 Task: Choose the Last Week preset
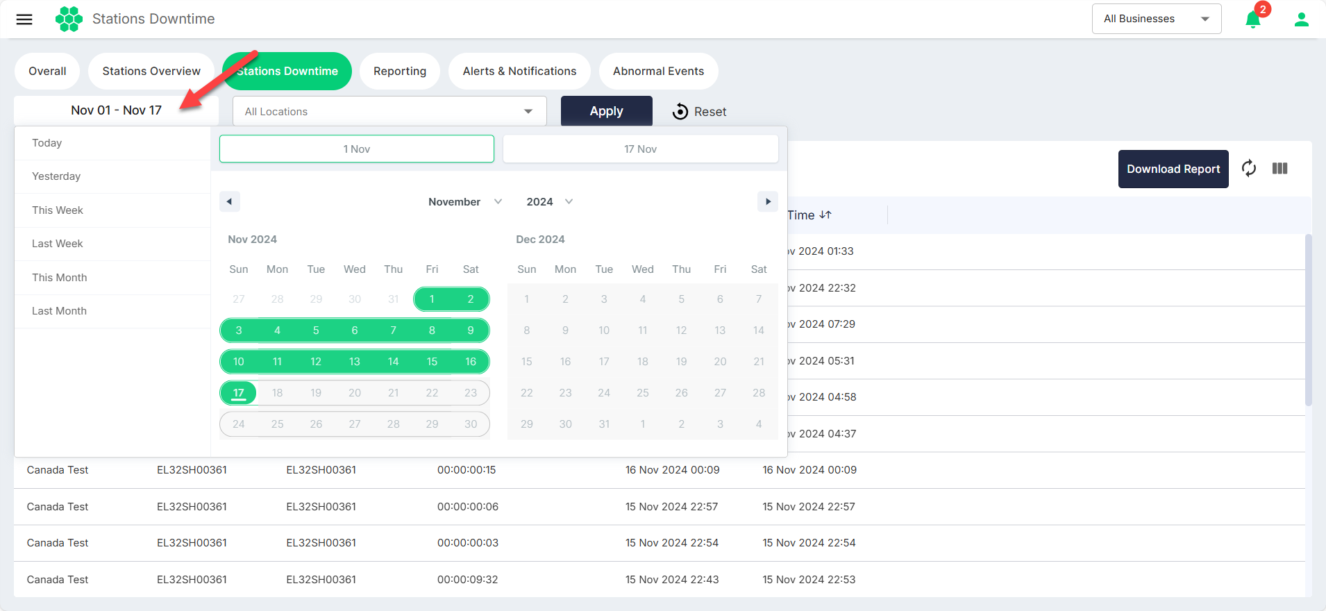[x=112, y=244]
